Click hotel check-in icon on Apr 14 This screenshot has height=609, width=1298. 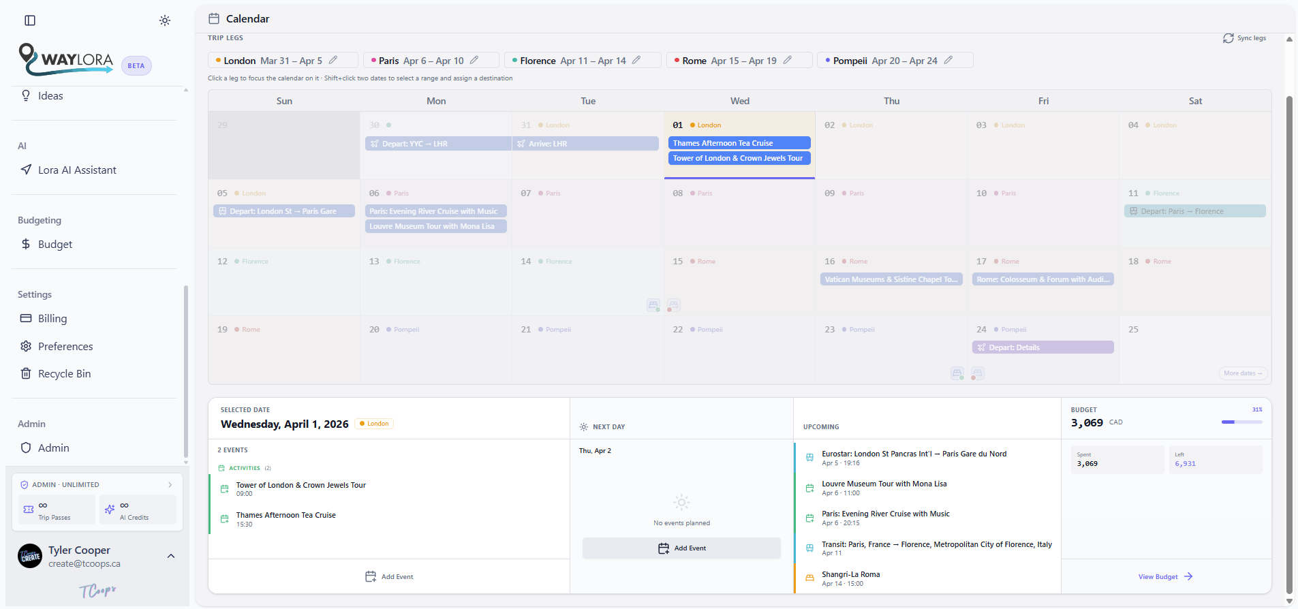653,305
